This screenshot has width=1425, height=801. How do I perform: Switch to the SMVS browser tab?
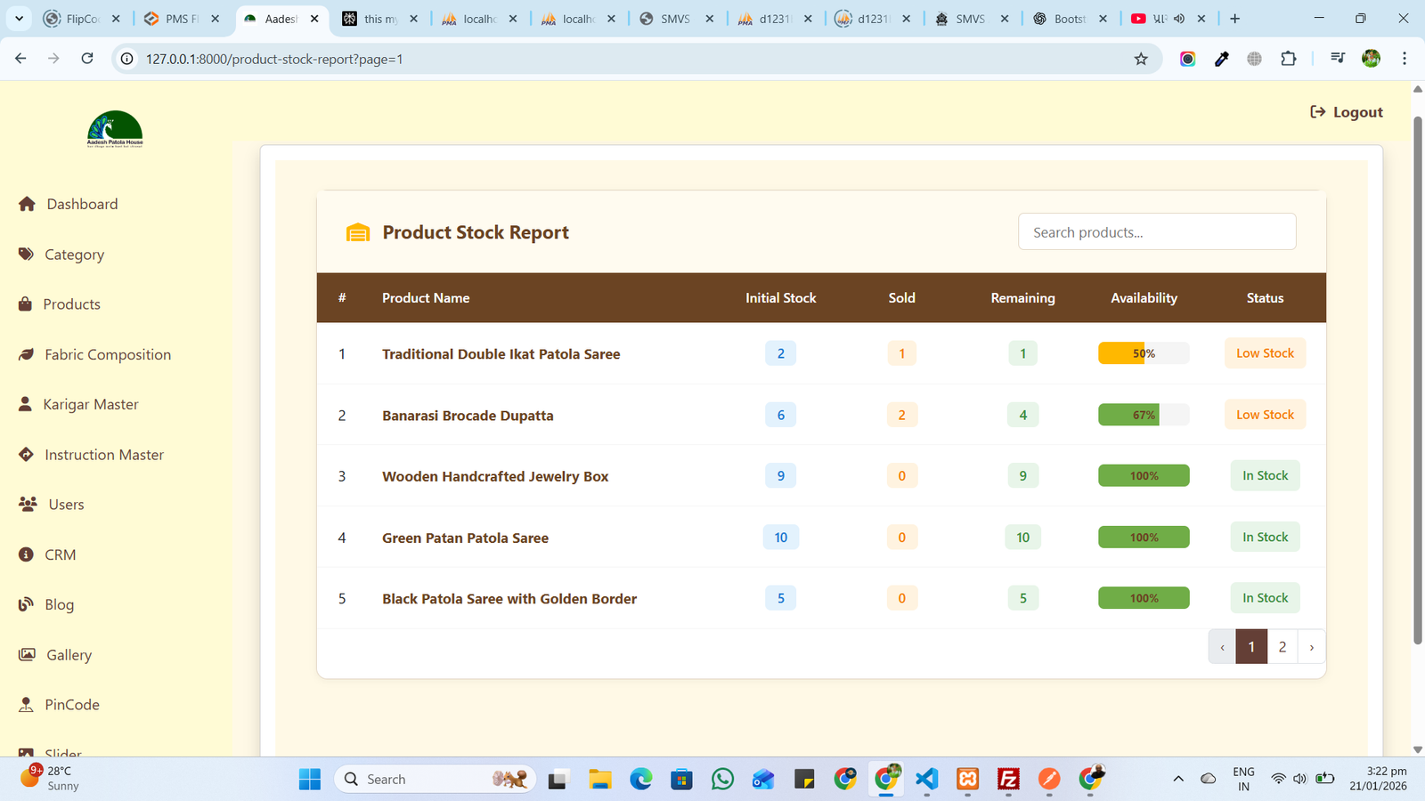coord(675,18)
